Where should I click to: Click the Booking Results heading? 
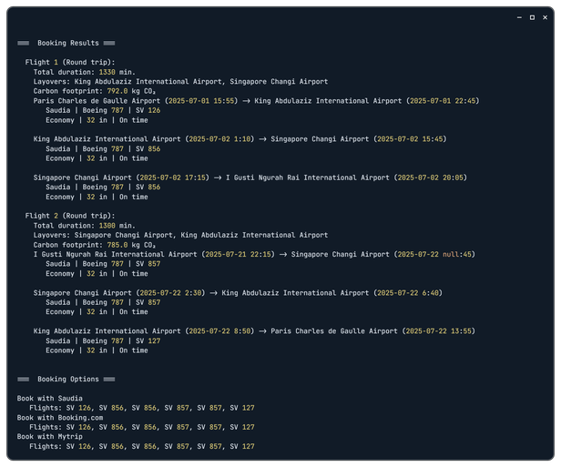(68, 43)
